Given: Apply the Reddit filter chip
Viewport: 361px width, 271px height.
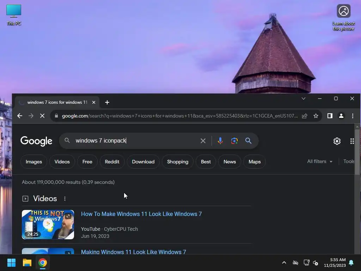Looking at the screenshot, I should tap(112, 162).
